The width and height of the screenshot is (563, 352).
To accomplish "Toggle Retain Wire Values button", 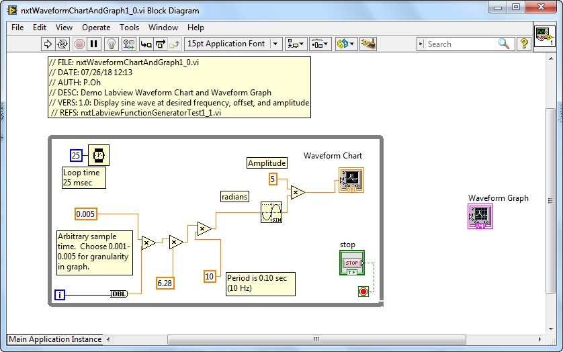I will tap(128, 44).
